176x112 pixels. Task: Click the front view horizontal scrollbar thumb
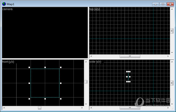tap(40, 108)
